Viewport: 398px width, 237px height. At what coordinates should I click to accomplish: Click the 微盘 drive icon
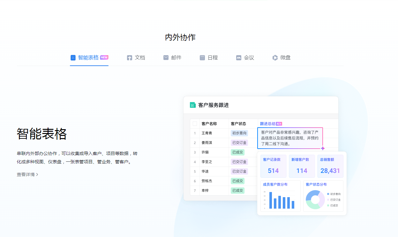[275, 57]
